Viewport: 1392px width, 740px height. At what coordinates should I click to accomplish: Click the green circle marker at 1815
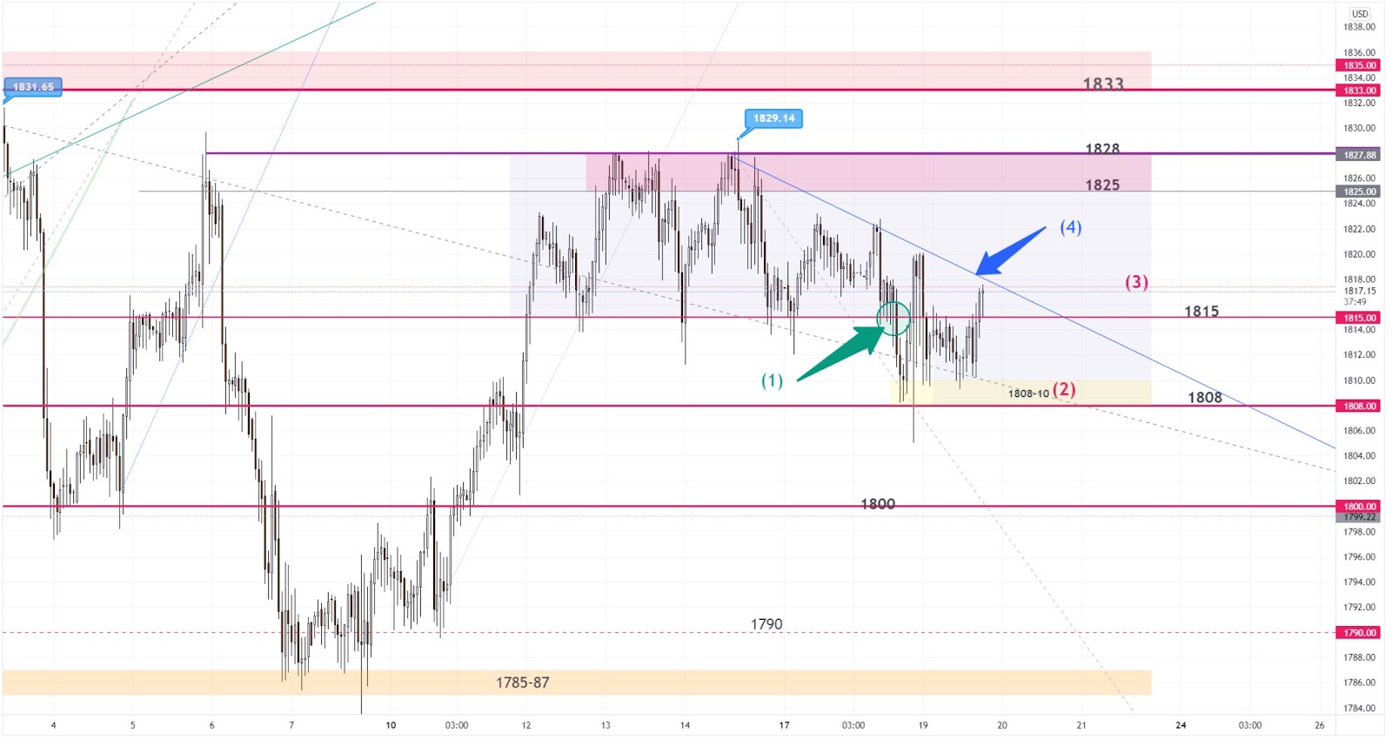(x=893, y=319)
